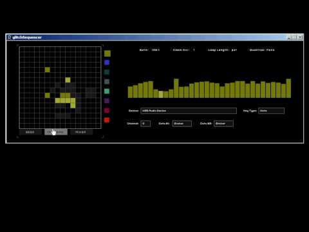This screenshot has width=309, height=232.
Task: Select the turquoise color swatch
Action: 107,91
